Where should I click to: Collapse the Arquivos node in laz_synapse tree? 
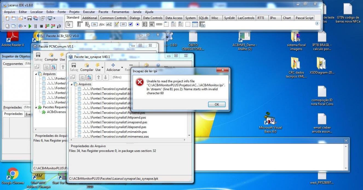pyautogui.click(x=72, y=84)
